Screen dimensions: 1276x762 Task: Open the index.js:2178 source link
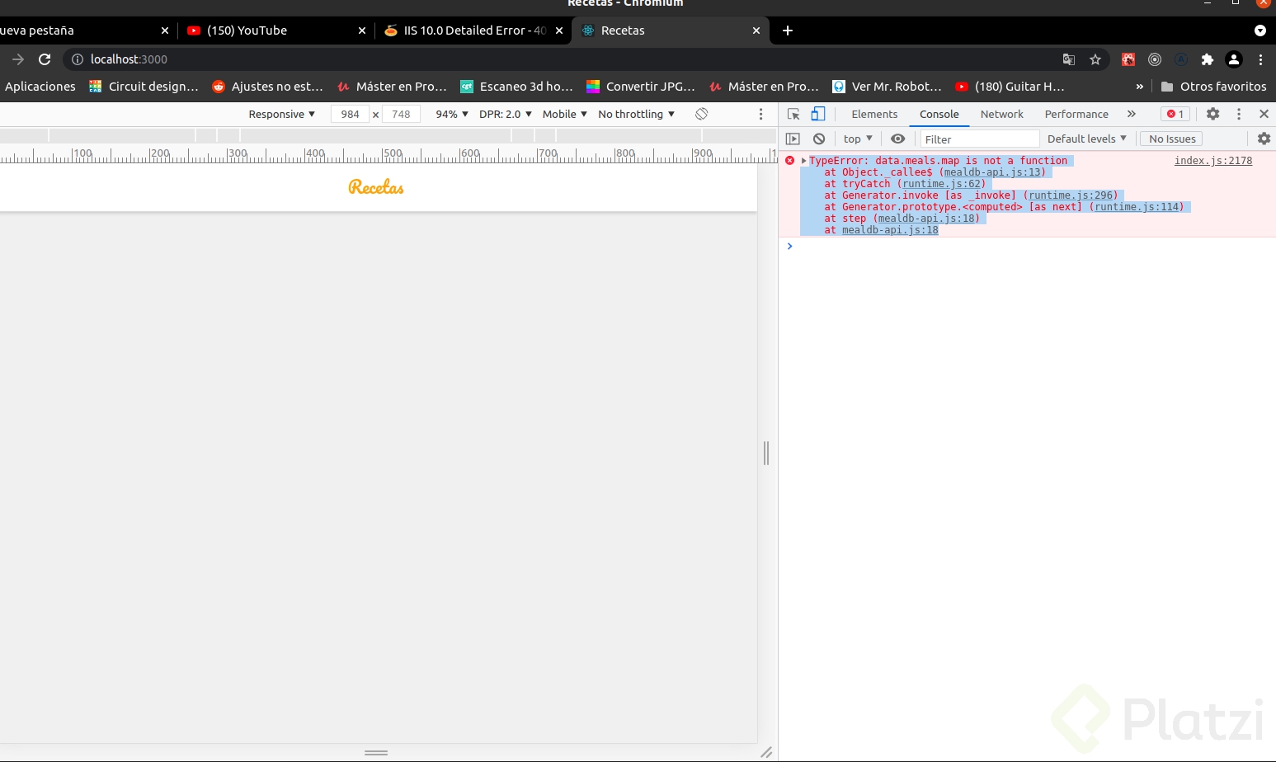pyautogui.click(x=1213, y=161)
